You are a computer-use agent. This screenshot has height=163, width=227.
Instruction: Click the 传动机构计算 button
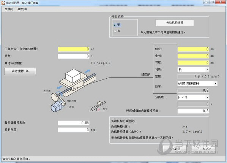pyautogui.click(x=175, y=23)
